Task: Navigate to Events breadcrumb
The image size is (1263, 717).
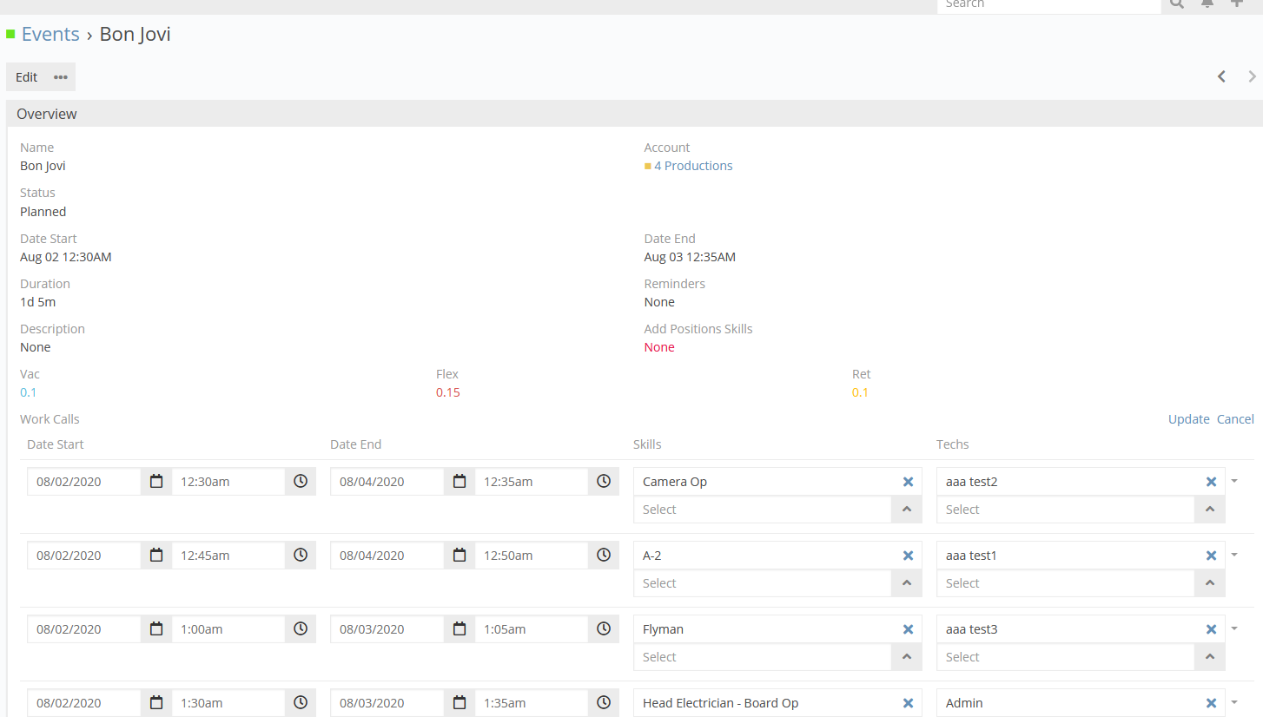Action: click(50, 35)
